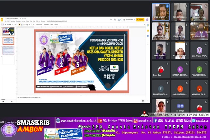Insert a text box from the toolbar
This screenshot has width=210, height=140.
click(x=22, y=25)
